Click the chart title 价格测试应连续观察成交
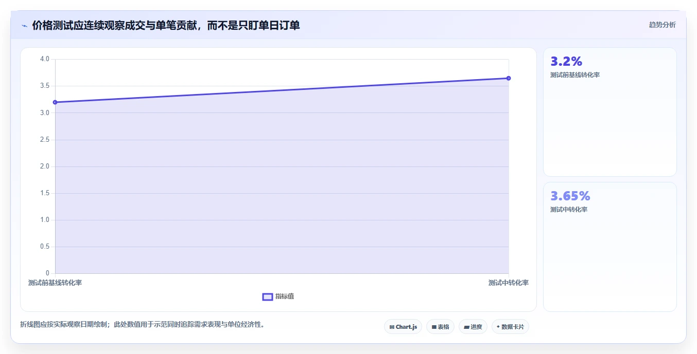Screen dimensions: 697x354 [166, 25]
